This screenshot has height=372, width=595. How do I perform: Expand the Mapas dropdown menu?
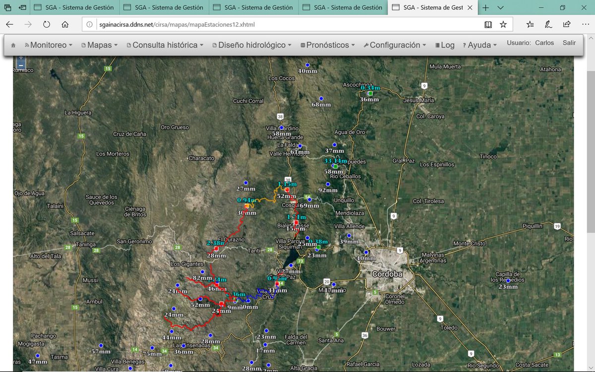(100, 45)
